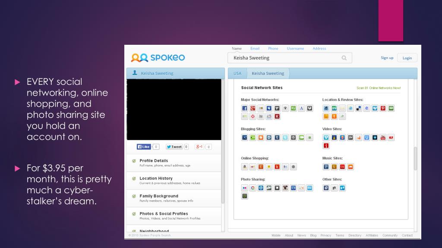This screenshot has width=442, height=248.
Task: Click the Last.fm red icon under Music Sites
Action: pyautogui.click(x=342, y=167)
